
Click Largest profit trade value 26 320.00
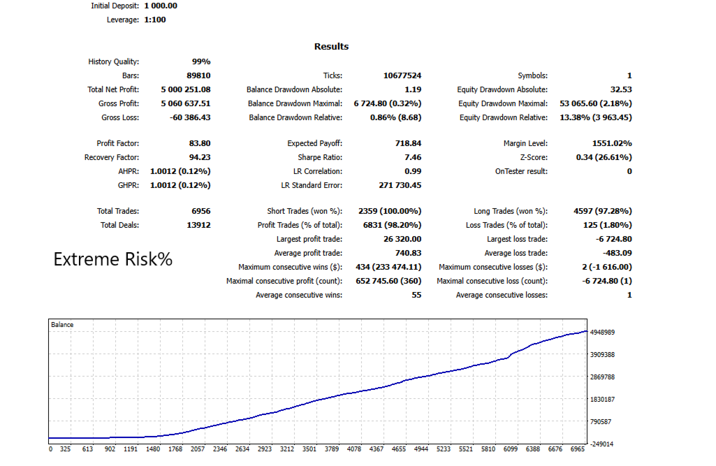(402, 239)
